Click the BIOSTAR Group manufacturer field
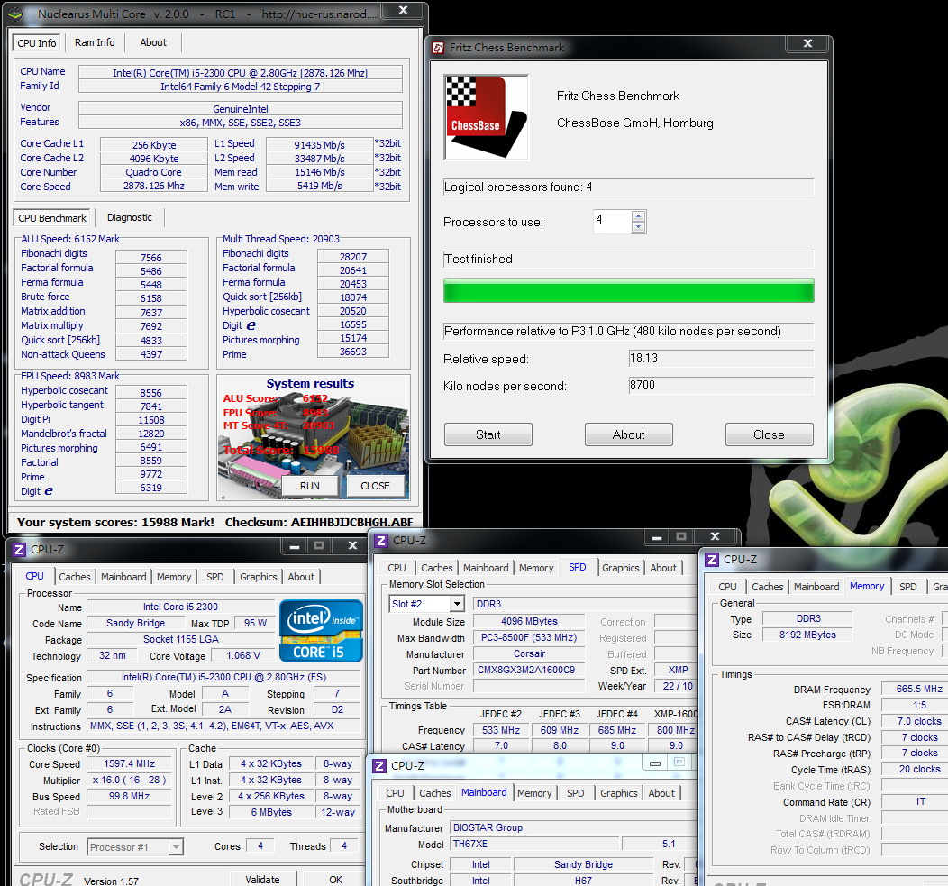 click(x=574, y=827)
